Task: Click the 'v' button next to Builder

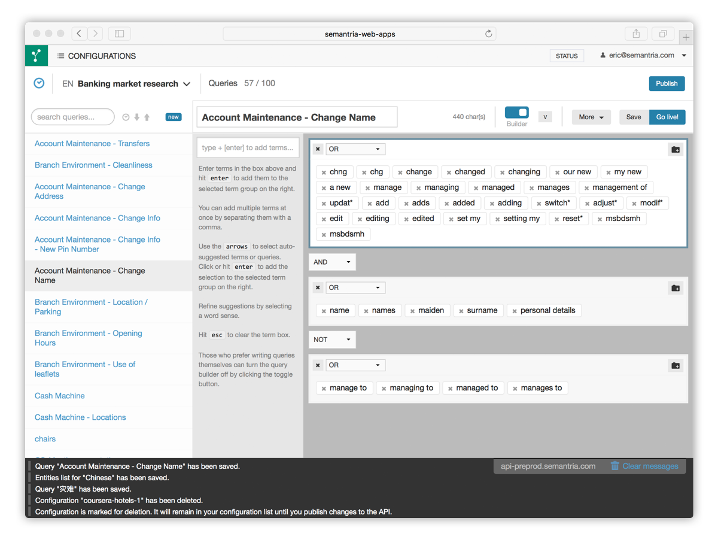Action: pos(545,117)
